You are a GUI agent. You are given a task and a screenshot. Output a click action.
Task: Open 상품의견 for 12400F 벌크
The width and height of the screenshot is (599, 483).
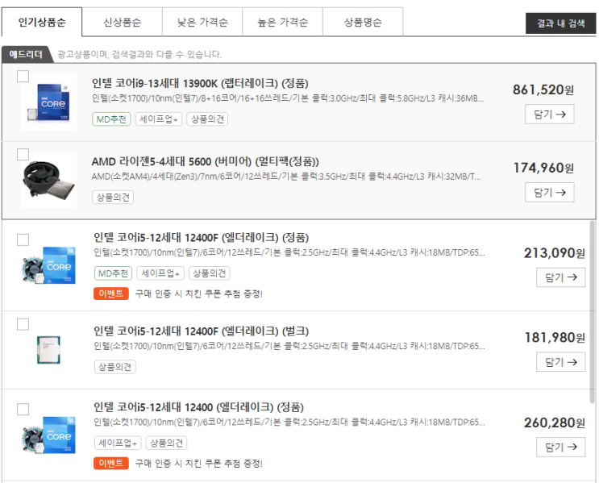(114, 367)
